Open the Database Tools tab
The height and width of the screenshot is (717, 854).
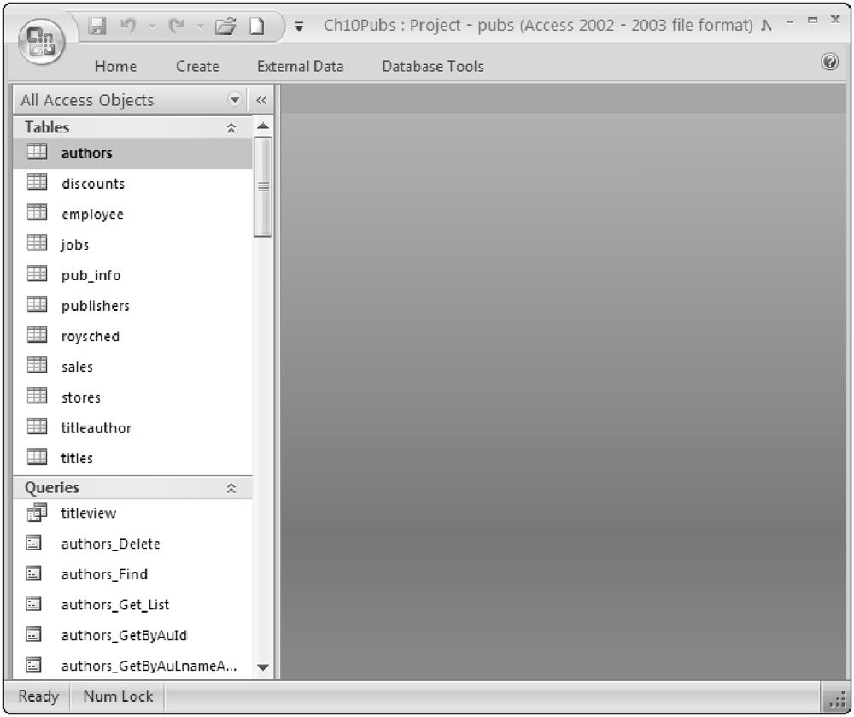coord(432,66)
